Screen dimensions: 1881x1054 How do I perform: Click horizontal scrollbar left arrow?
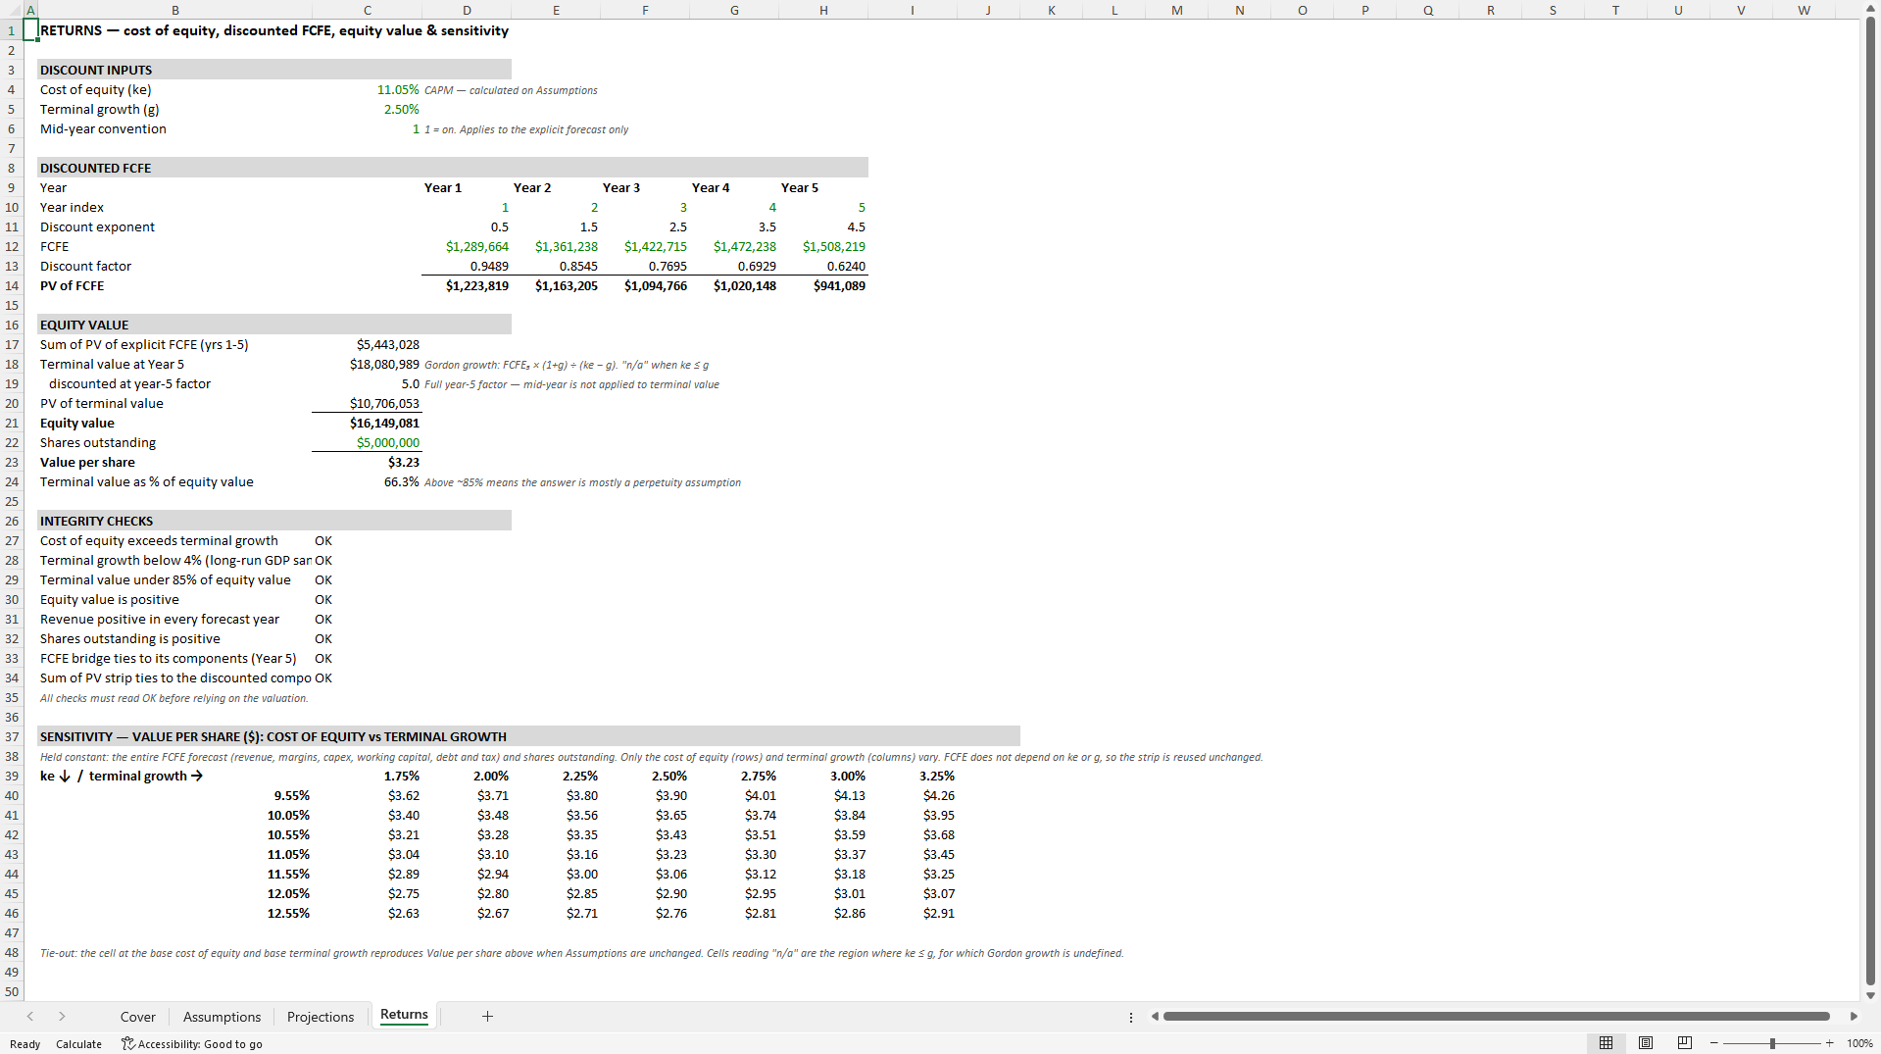tap(1155, 1017)
